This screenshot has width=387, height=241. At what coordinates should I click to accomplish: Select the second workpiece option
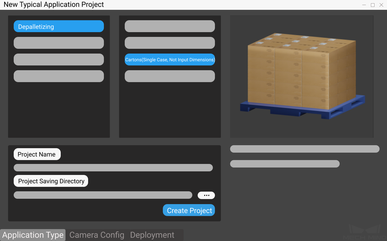[170, 43]
